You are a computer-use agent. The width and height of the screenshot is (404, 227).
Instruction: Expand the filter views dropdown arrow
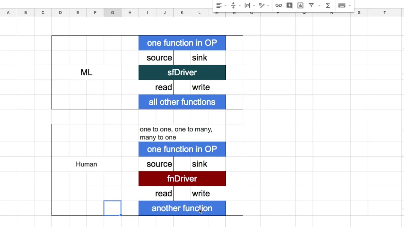(319, 6)
